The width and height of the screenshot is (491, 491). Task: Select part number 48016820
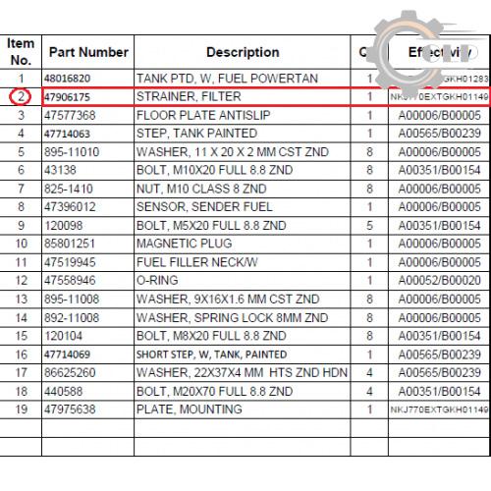[x=68, y=79]
